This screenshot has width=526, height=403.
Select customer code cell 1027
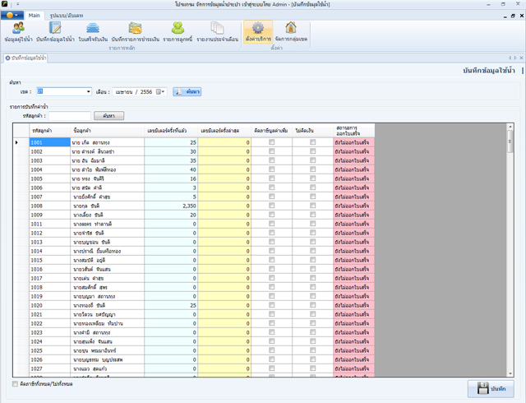click(50, 368)
